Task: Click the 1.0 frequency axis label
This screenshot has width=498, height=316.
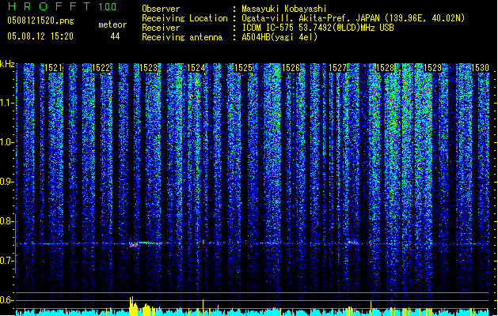Action: tap(7, 143)
